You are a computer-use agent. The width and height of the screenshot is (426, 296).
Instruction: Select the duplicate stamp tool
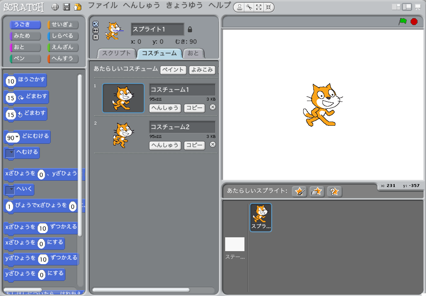click(239, 7)
